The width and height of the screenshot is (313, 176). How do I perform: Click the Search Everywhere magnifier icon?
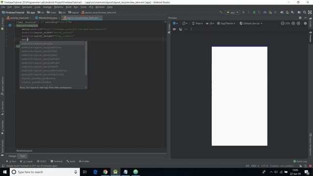[304, 12]
